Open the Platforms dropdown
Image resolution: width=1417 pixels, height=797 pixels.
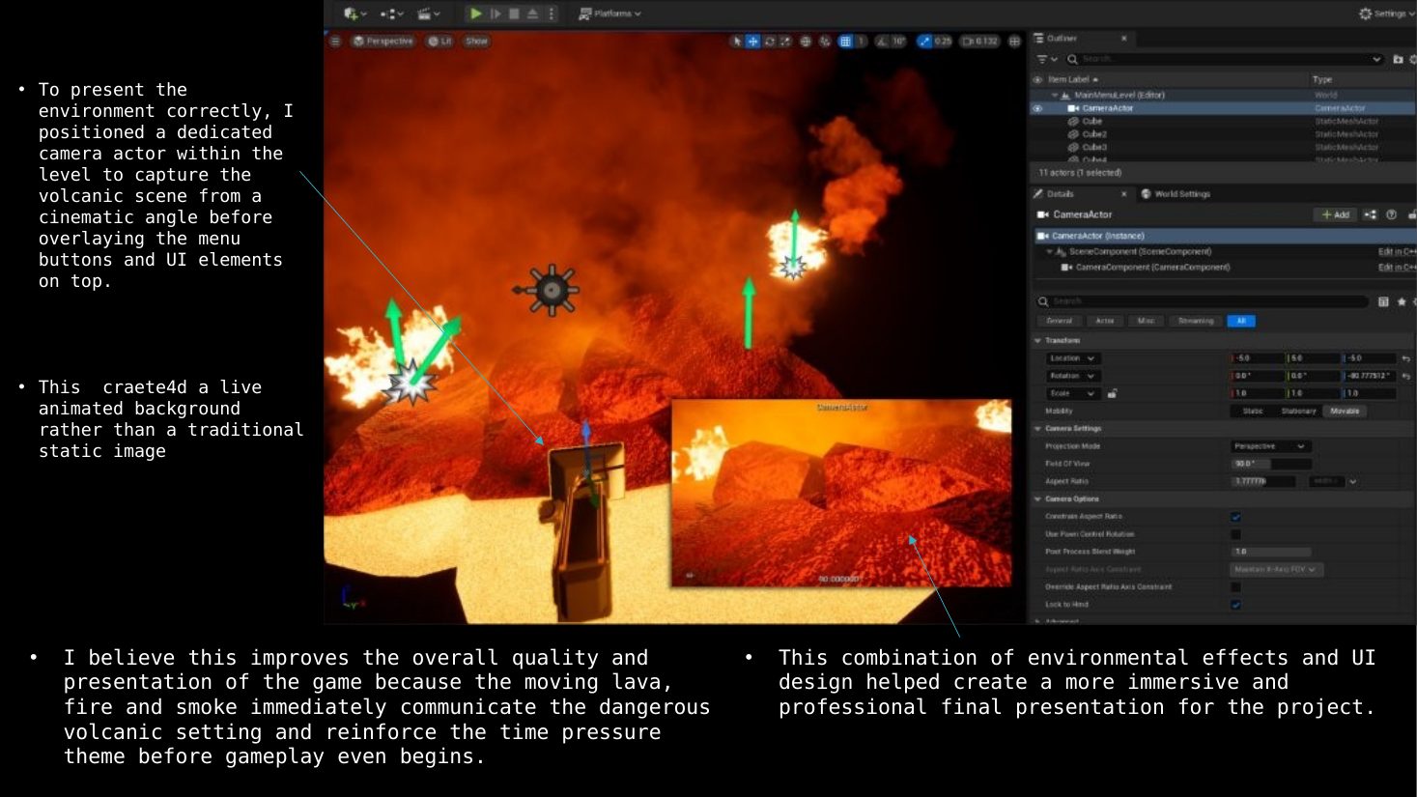[609, 14]
